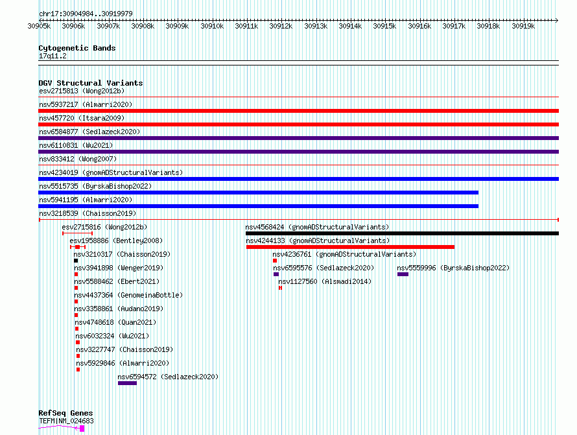Click the 30908k ruler position label

pos(143,26)
